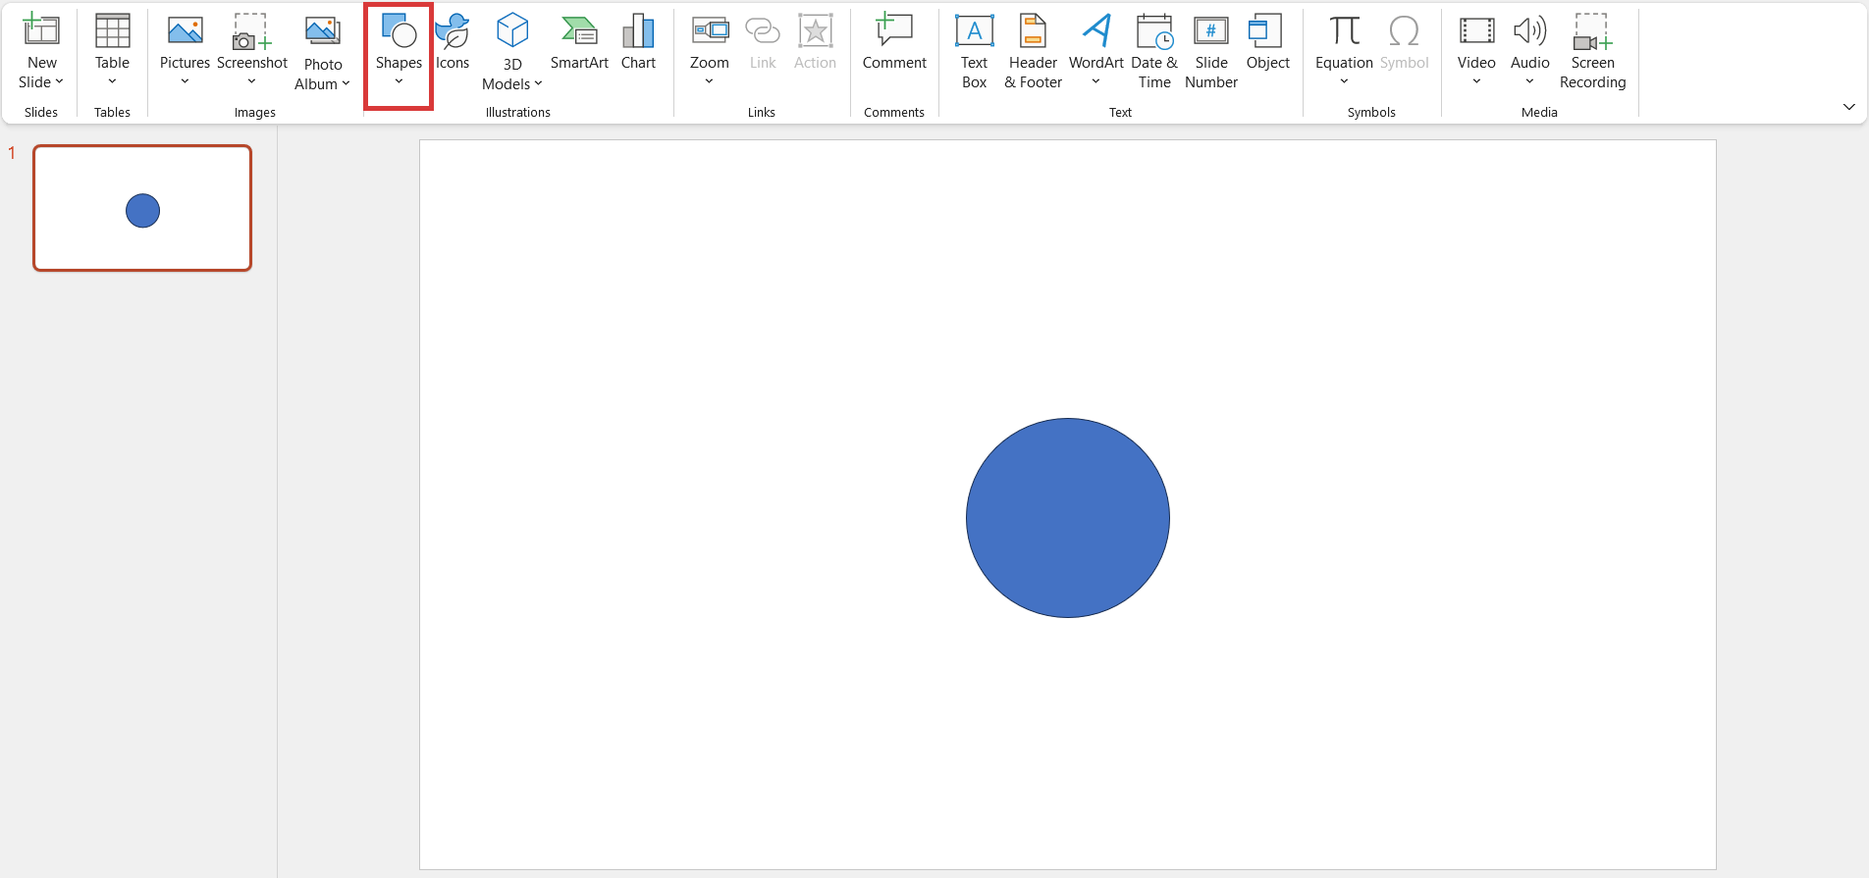Select the slide 1 thumbnail
1869x878 pixels.
(x=142, y=208)
